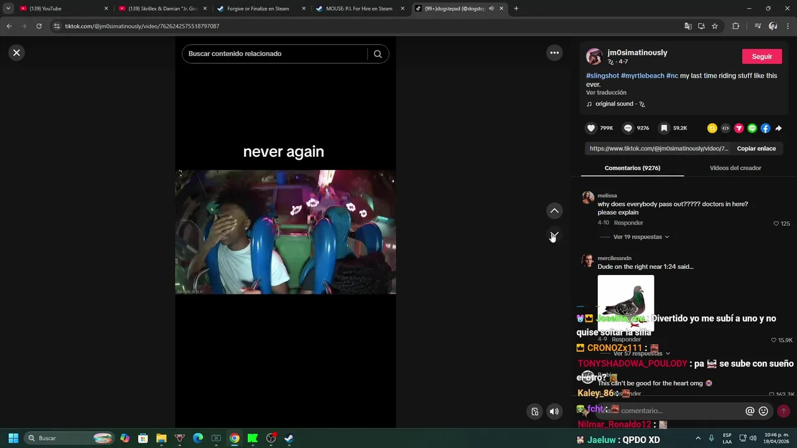This screenshot has height=448, width=797.
Task: Click the search magnifier in related content bar
Action: point(377,54)
